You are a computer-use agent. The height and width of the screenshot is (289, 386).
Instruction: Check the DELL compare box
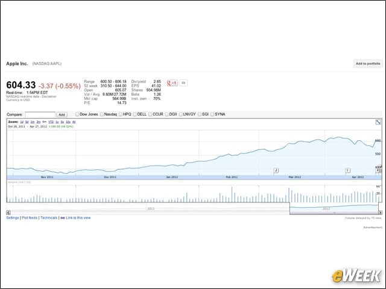(134, 114)
